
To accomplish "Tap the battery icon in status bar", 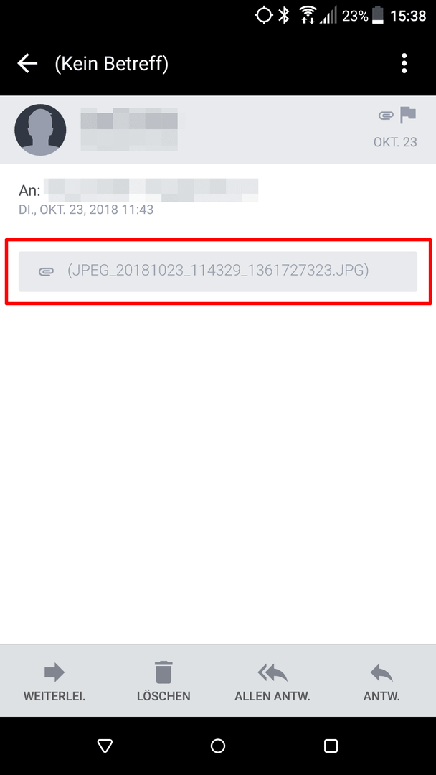I will (378, 16).
